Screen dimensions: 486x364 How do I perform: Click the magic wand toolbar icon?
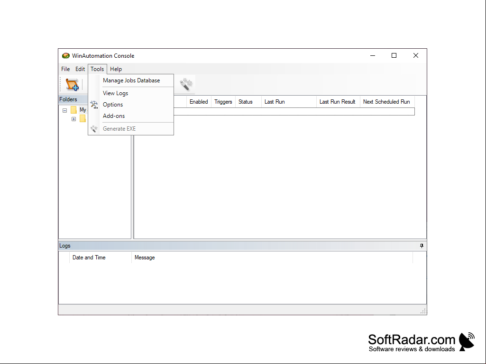[186, 84]
